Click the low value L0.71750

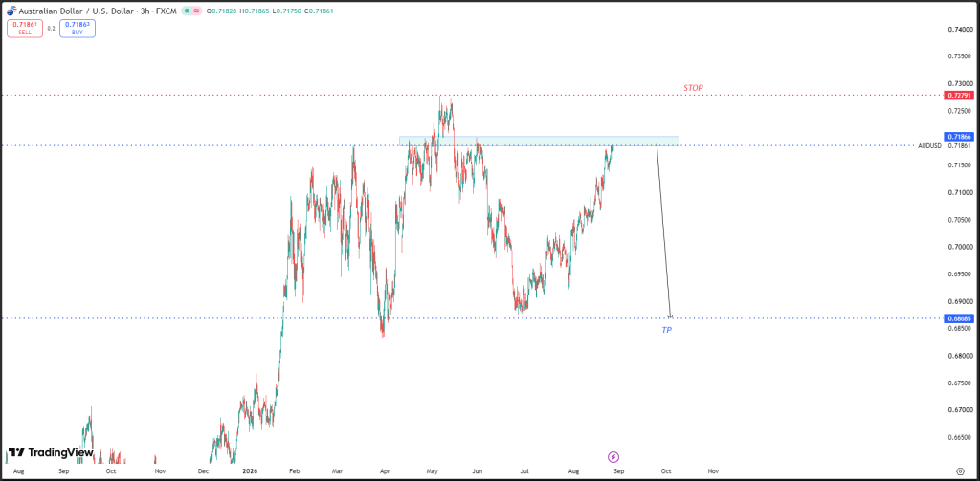(287, 11)
